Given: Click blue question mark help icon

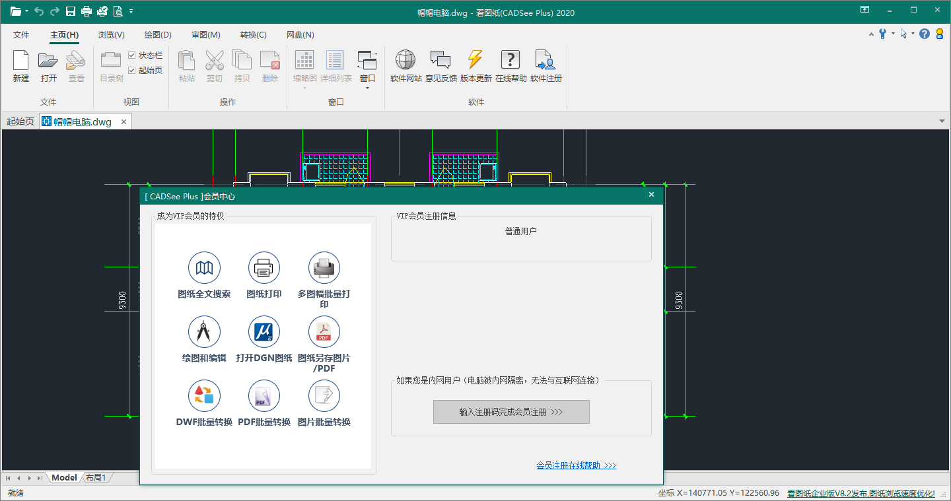Looking at the screenshot, I should click(x=925, y=34).
